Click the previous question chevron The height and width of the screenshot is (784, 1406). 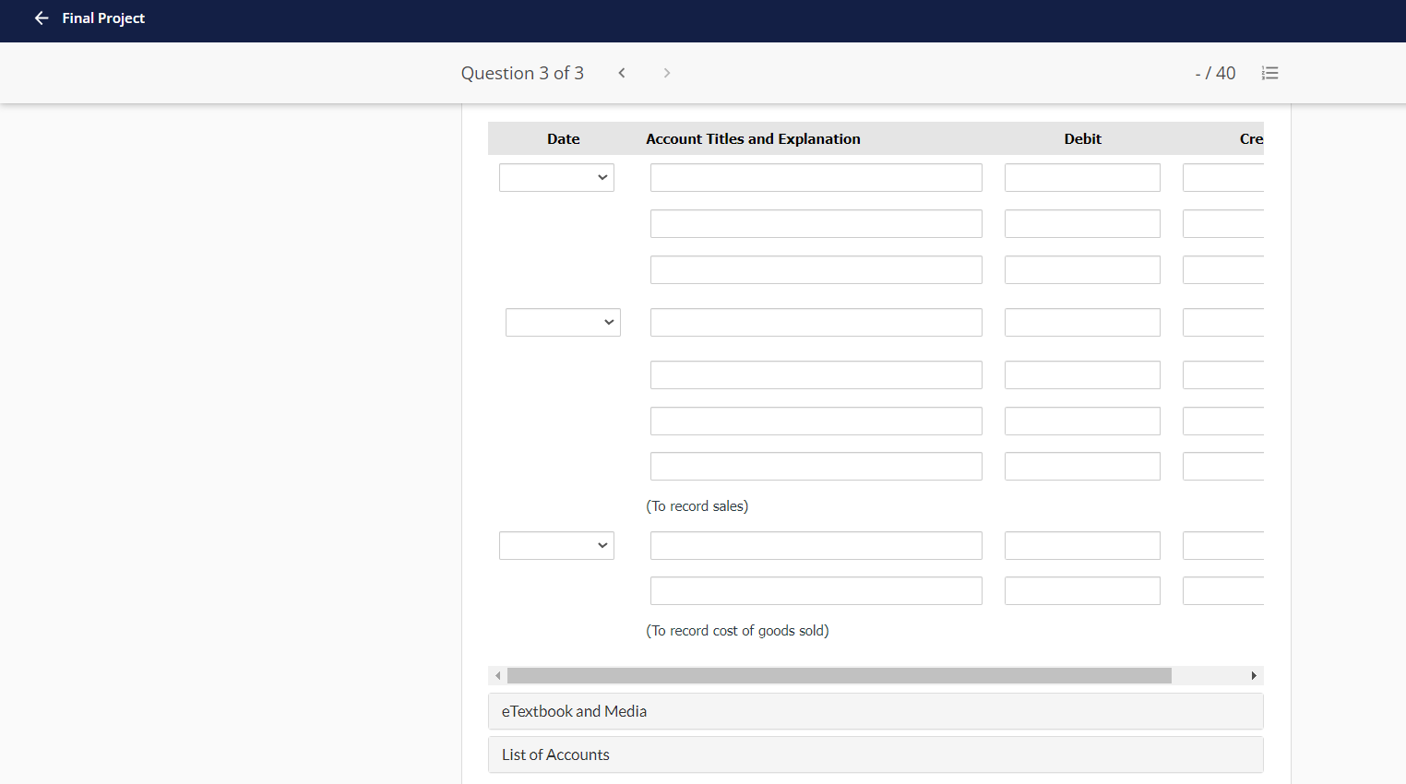pyautogui.click(x=622, y=73)
